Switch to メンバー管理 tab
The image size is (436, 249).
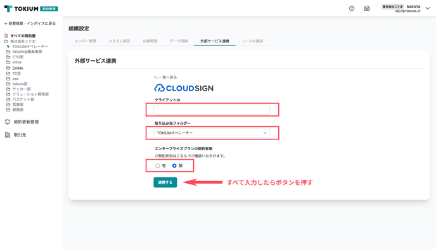pyautogui.click(x=86, y=41)
